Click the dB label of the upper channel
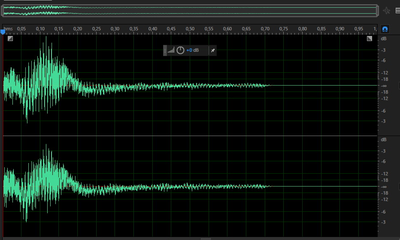The height and width of the screenshot is (240, 400). tap(383, 39)
